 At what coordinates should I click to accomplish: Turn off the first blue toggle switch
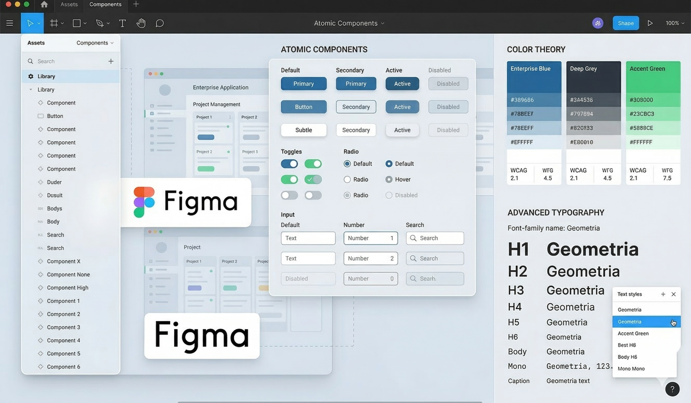coord(289,164)
